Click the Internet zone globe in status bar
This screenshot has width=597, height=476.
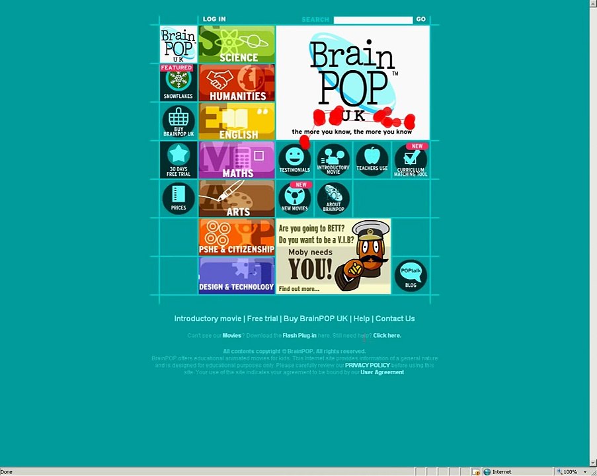point(487,472)
